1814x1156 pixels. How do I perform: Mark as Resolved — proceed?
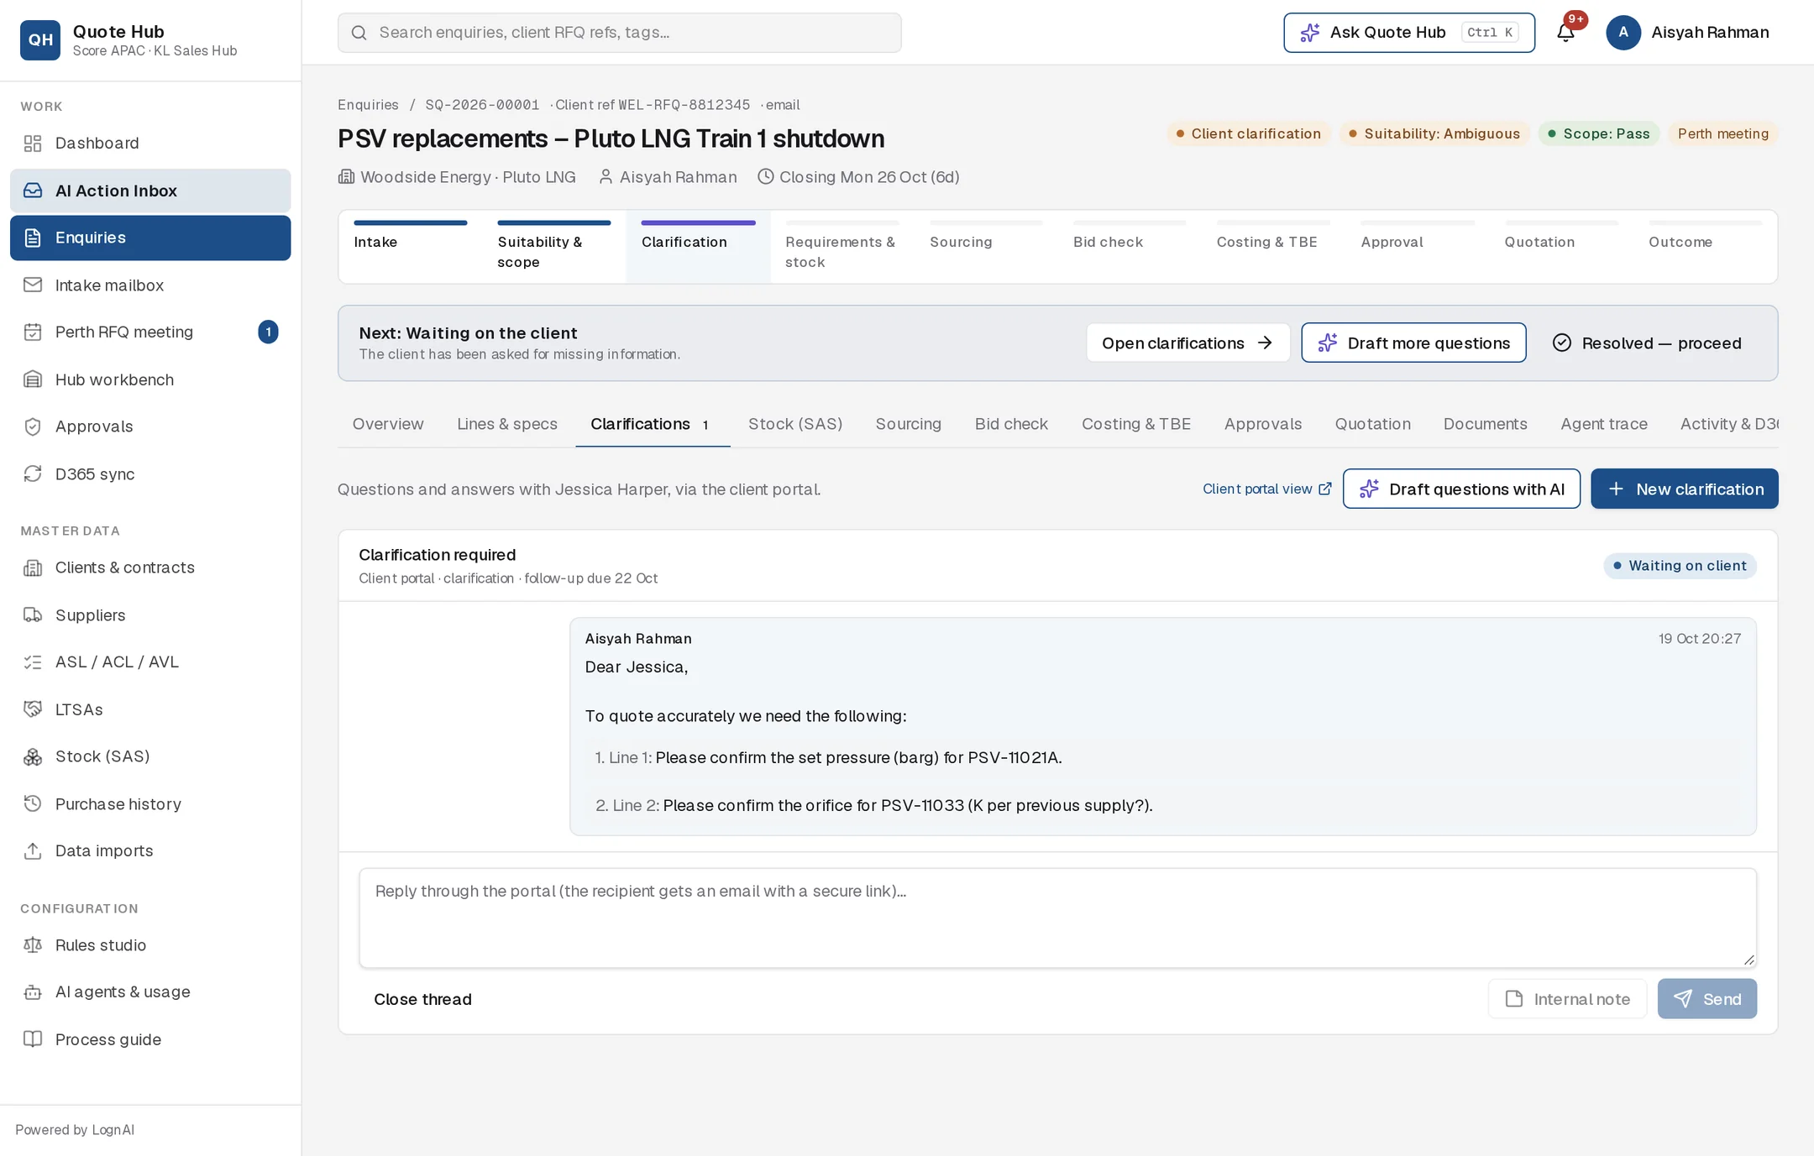[x=1647, y=343]
